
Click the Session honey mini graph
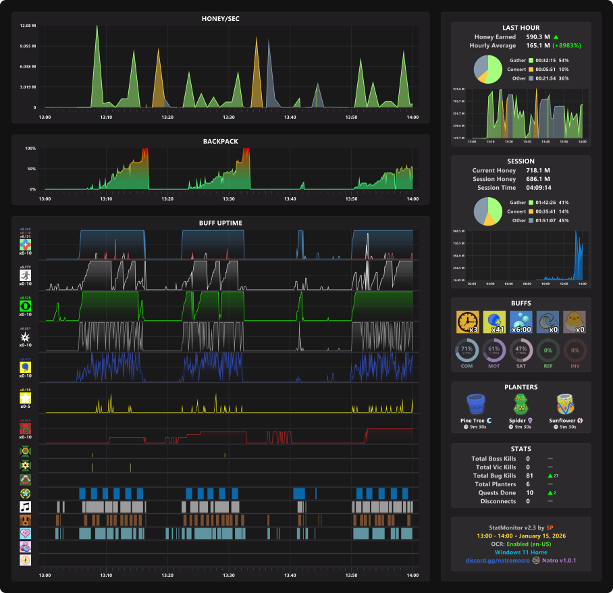(521, 256)
